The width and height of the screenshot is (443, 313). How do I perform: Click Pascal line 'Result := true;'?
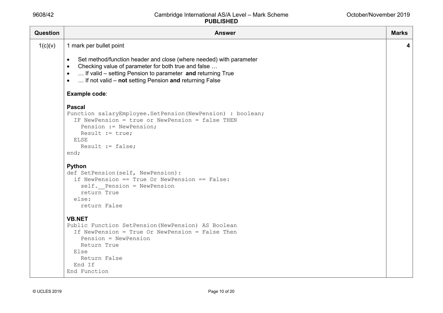tap(106, 133)
